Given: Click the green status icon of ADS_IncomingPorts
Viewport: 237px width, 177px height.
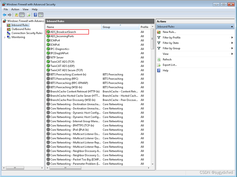Looking at the screenshot, I should [x=48, y=36].
